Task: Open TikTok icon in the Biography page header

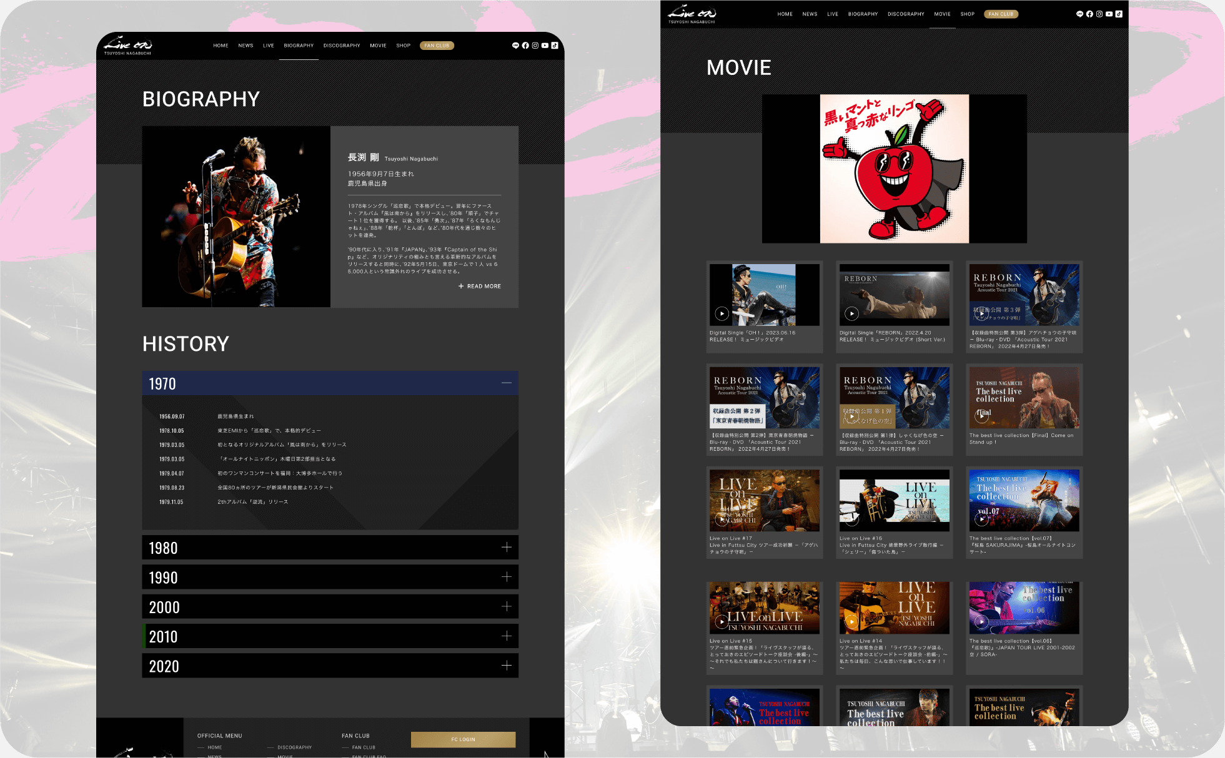Action: 555,46
